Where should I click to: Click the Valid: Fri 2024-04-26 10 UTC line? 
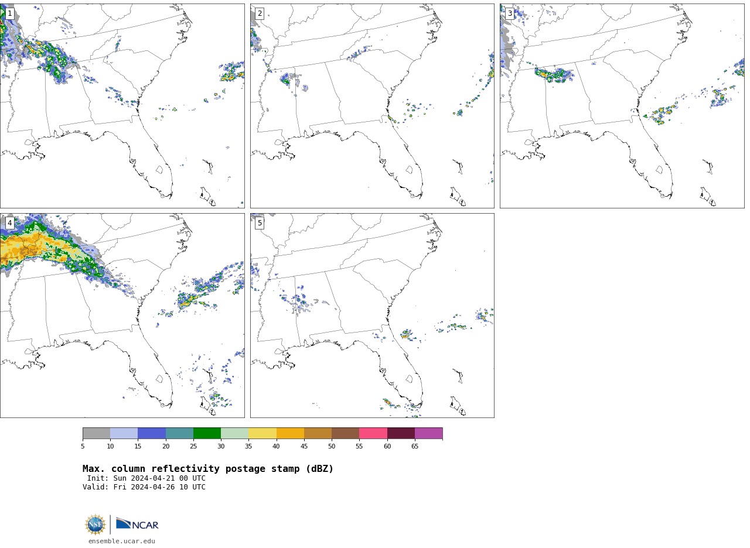click(144, 487)
